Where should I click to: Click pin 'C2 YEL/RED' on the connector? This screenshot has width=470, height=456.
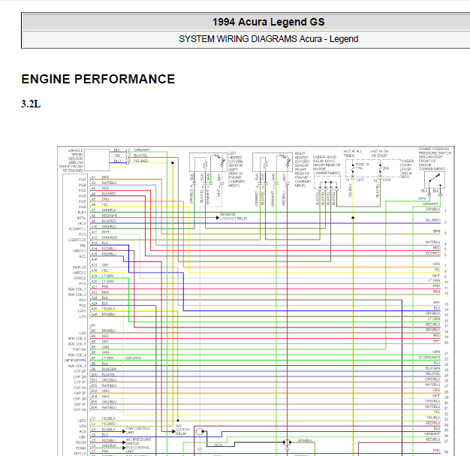pyautogui.click(x=104, y=424)
